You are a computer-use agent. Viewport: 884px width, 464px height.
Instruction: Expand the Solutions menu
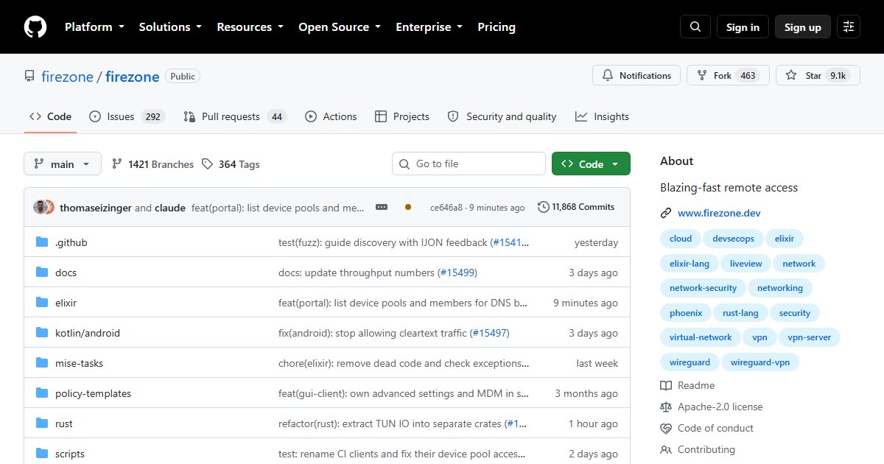(170, 27)
